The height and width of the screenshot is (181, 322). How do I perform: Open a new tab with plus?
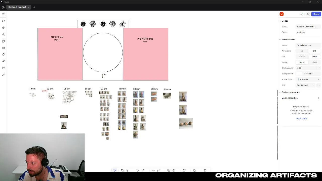(x=34, y=7)
